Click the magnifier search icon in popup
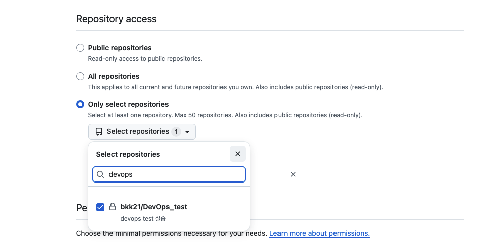Viewport: 501px width, 243px height. click(101, 174)
